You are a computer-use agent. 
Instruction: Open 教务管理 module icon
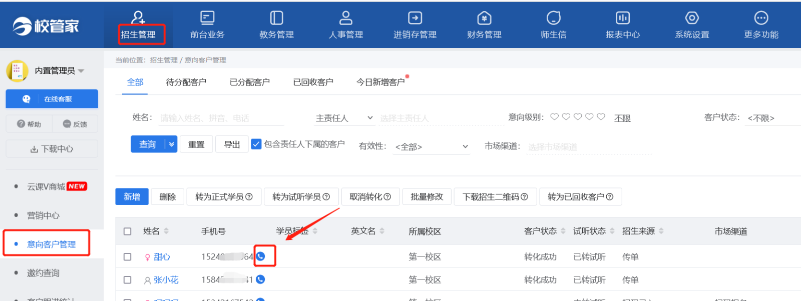(276, 17)
